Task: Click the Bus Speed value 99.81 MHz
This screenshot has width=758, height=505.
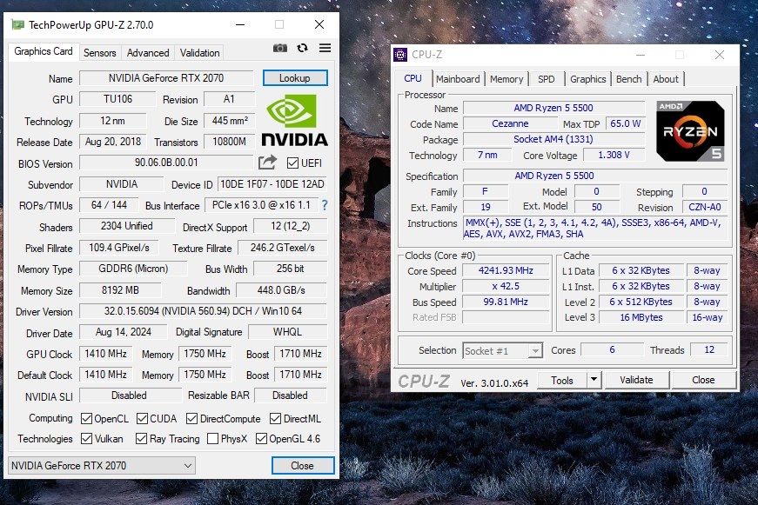Action: click(506, 302)
